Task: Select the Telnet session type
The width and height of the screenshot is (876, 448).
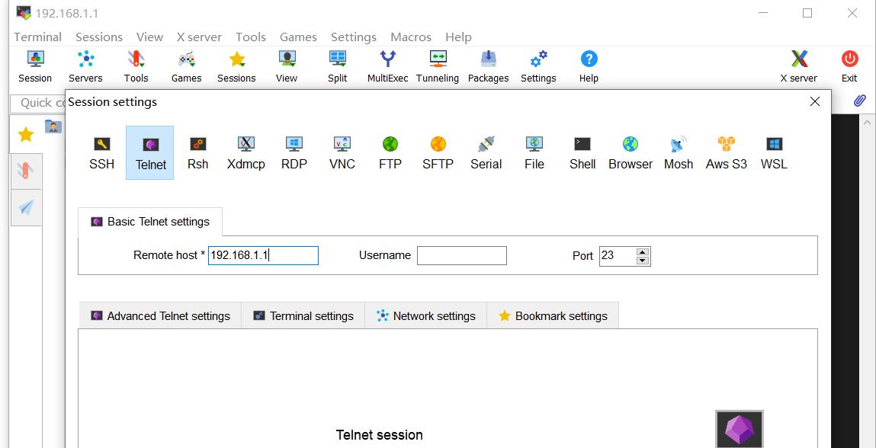Action: (x=150, y=153)
